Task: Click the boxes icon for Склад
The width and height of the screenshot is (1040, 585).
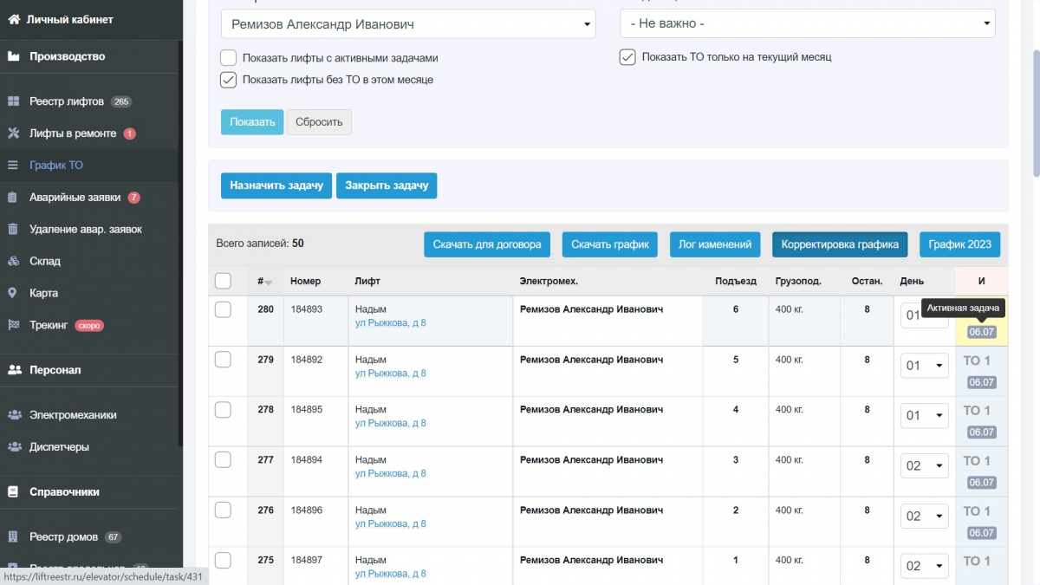Action: [x=13, y=261]
